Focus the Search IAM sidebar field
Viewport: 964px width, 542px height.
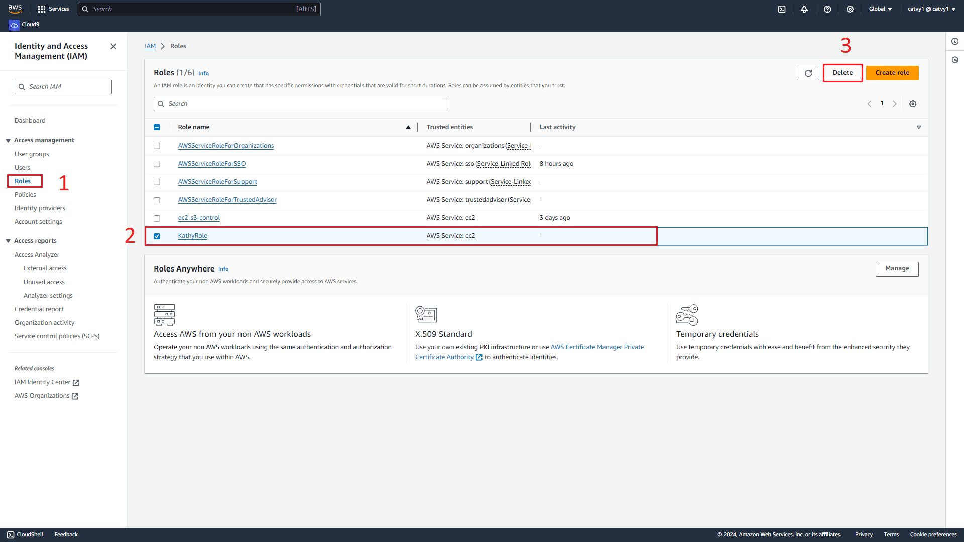click(x=63, y=87)
